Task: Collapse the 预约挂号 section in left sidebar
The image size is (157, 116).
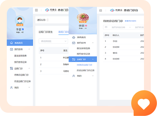Action: pos(29,49)
